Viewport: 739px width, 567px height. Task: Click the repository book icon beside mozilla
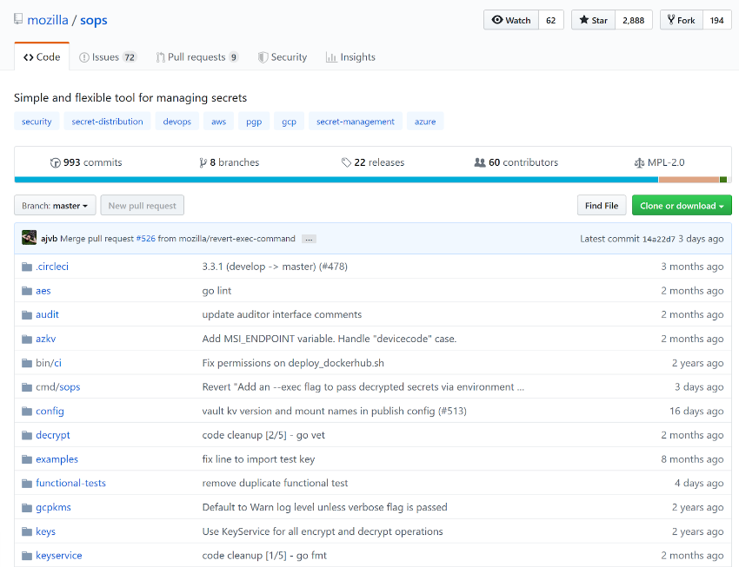18,19
